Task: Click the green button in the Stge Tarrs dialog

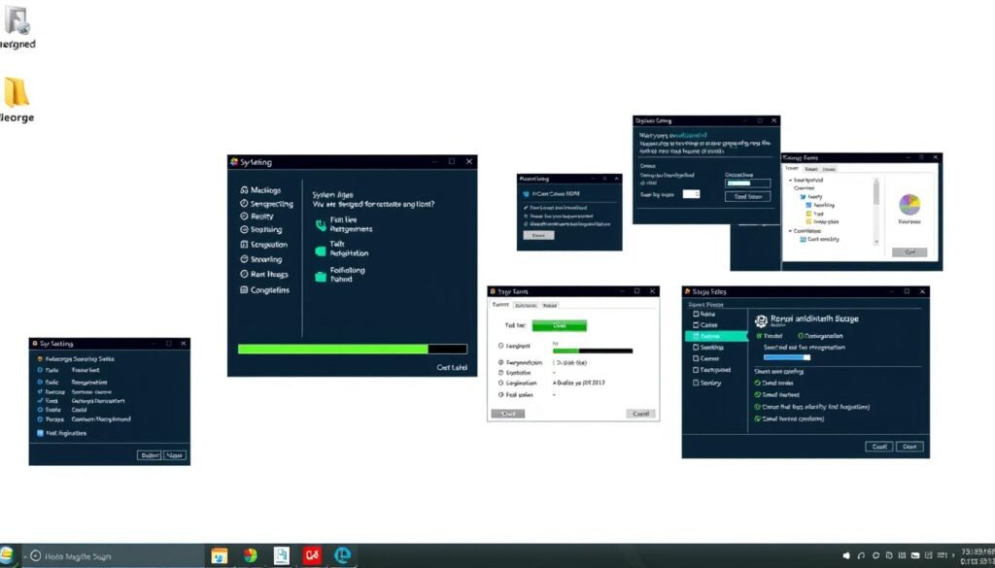Action: (x=559, y=326)
